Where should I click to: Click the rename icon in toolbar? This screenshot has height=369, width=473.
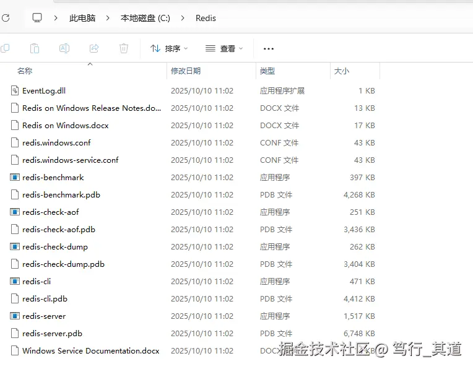(64, 48)
